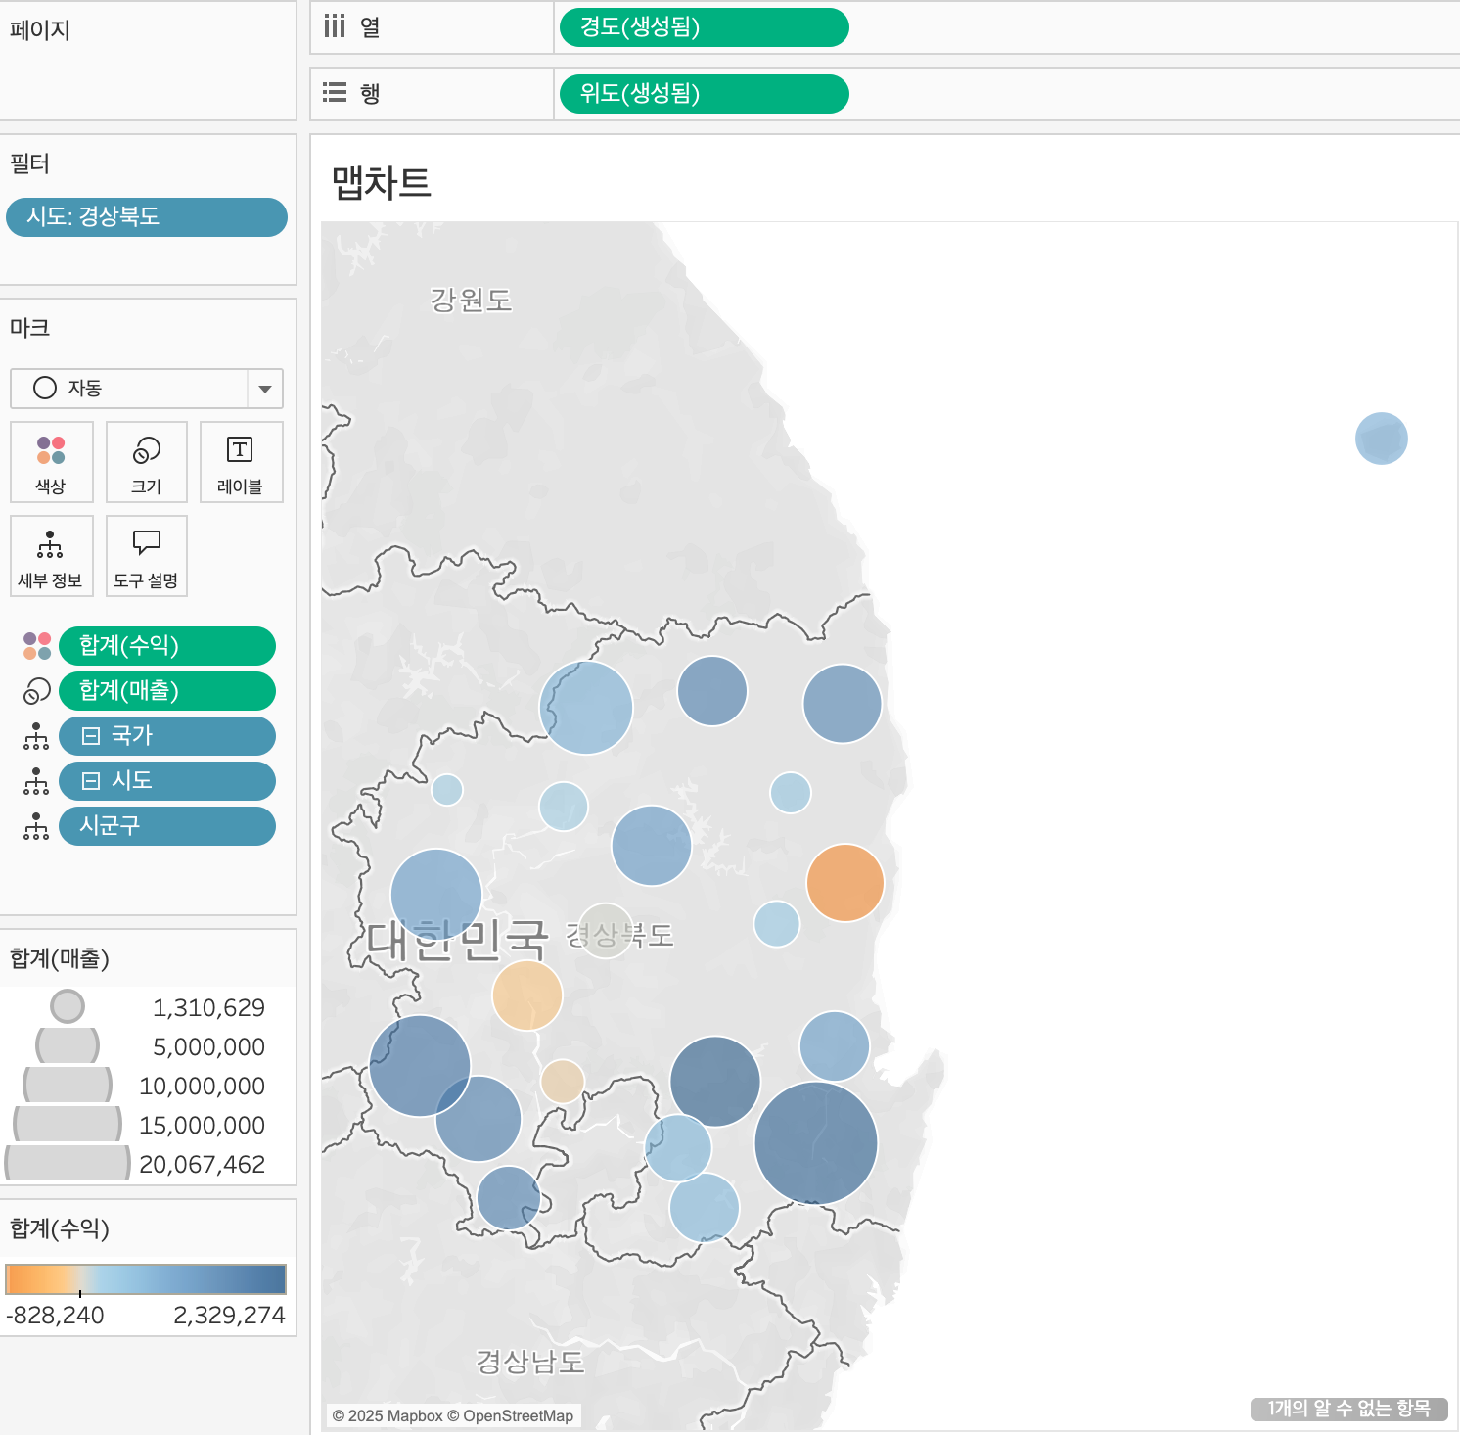Select the isolated island circle mark offshore
The image size is (1460, 1435).
click(1382, 439)
